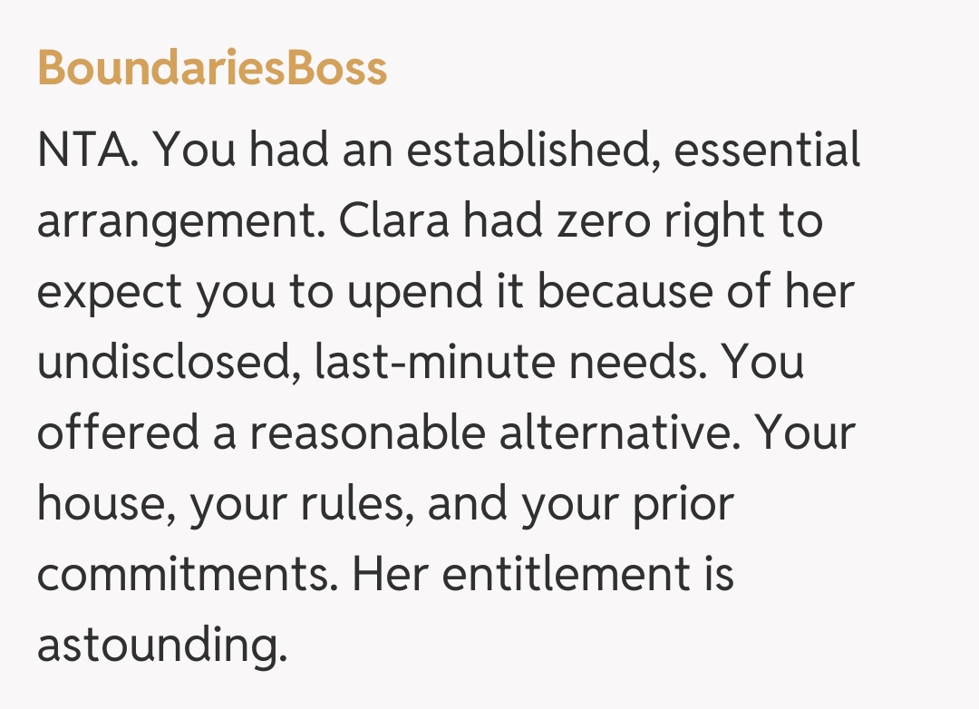Select the word "arrangement" in the comment
The image size is (979, 709).
pyautogui.click(x=178, y=222)
